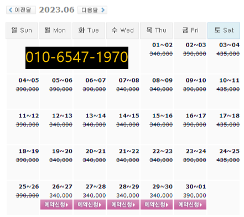Viewport: 244px width, 217px height.
Task: Click date 18~19
Action: [x=29, y=151]
